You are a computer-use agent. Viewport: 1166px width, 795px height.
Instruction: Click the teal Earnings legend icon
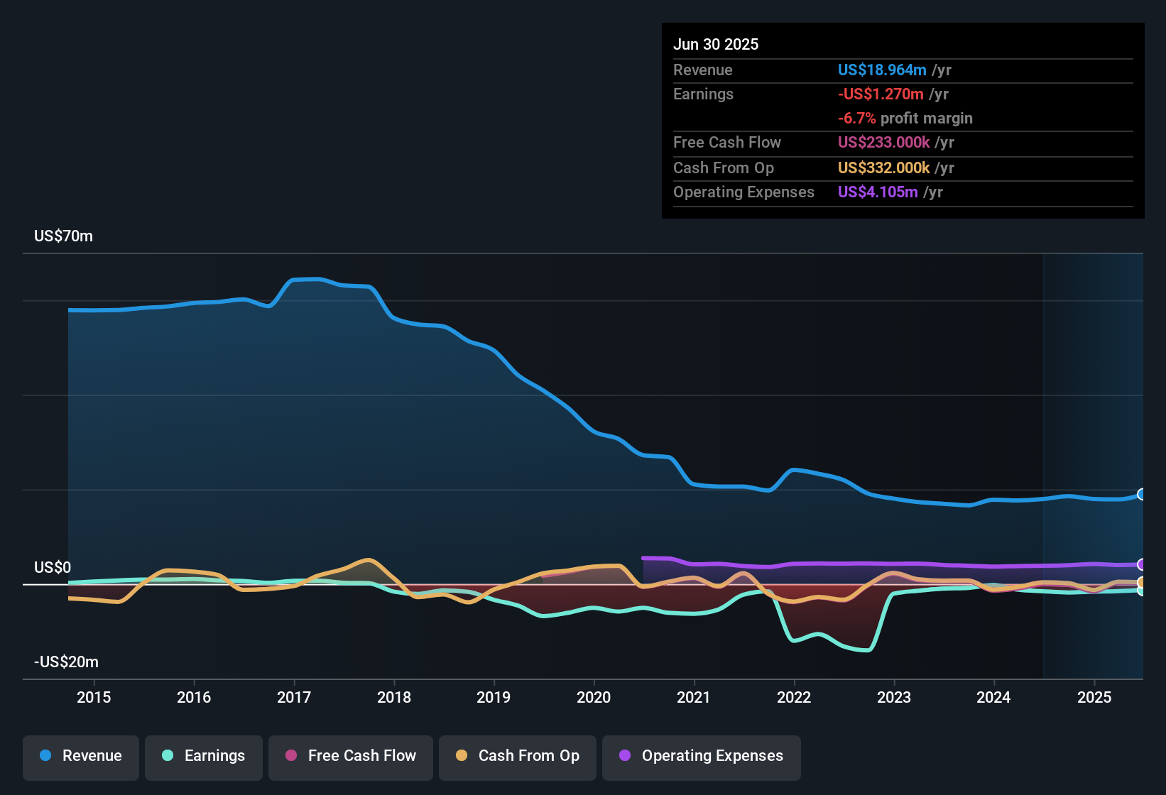click(x=167, y=756)
